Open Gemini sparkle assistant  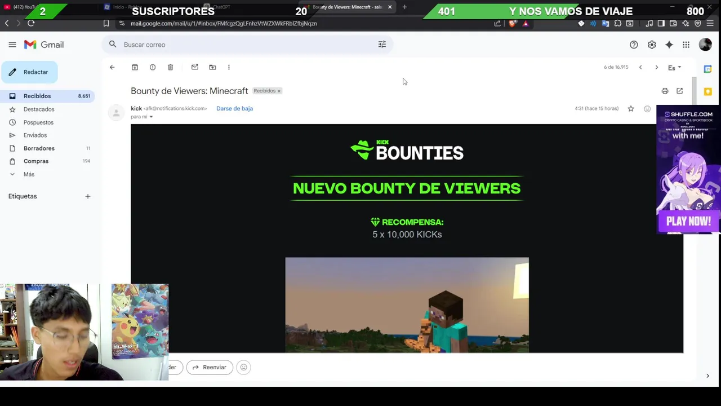[669, 45]
